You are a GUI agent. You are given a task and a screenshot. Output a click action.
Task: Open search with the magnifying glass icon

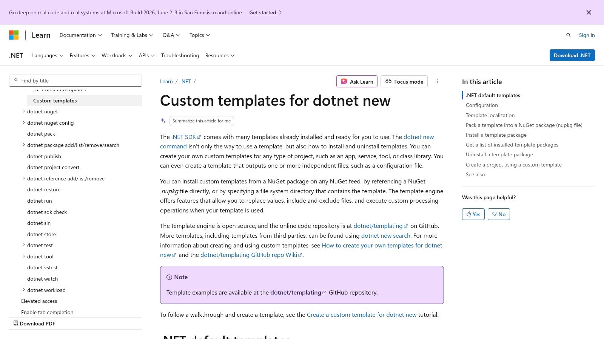[569, 35]
